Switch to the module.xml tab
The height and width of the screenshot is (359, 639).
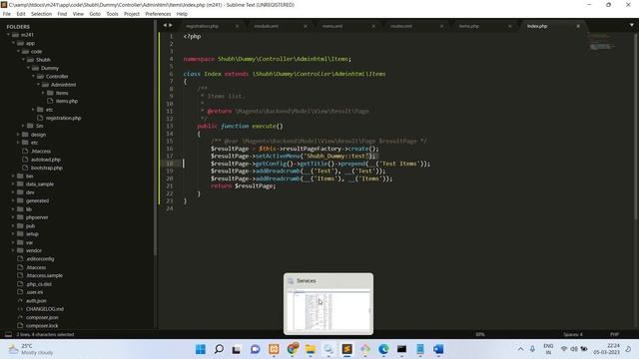[267, 26]
